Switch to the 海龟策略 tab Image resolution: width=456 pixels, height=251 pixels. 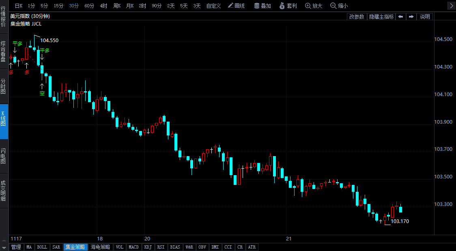tap(101, 247)
